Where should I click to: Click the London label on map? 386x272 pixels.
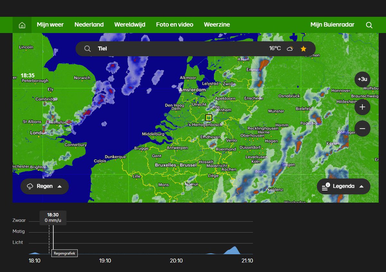(39, 132)
